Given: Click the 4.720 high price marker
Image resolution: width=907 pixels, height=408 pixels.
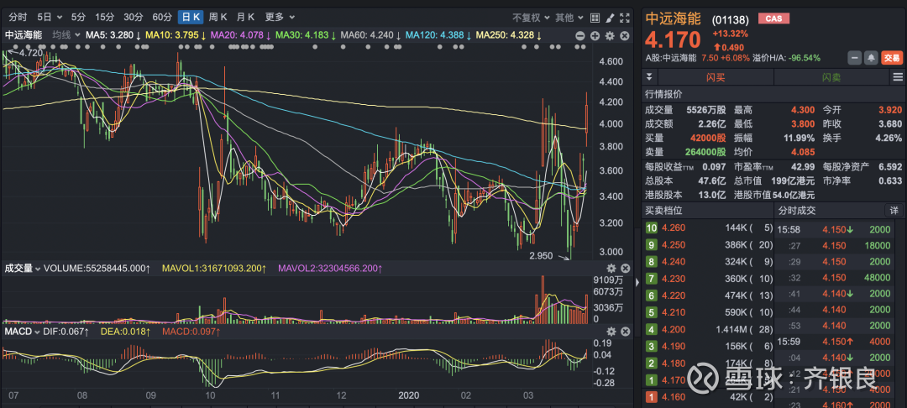Looking at the screenshot, I should pyautogui.click(x=30, y=53).
